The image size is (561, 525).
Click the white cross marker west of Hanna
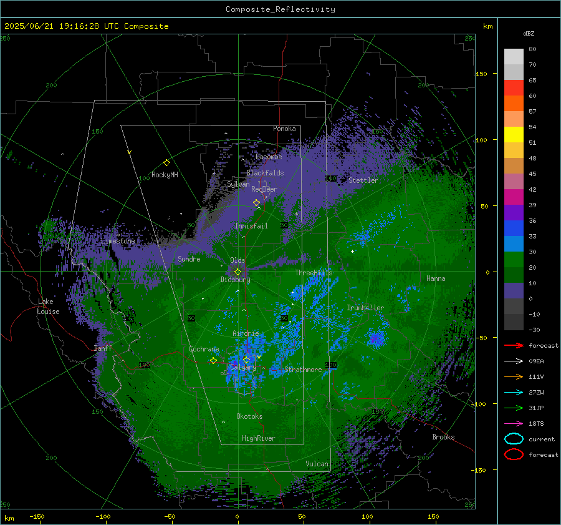point(352,251)
